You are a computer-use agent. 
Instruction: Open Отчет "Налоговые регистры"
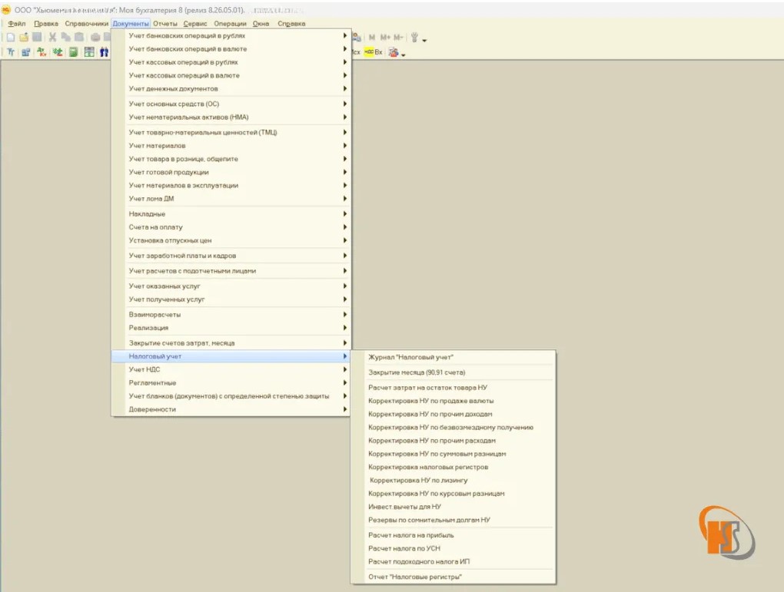pos(453,577)
